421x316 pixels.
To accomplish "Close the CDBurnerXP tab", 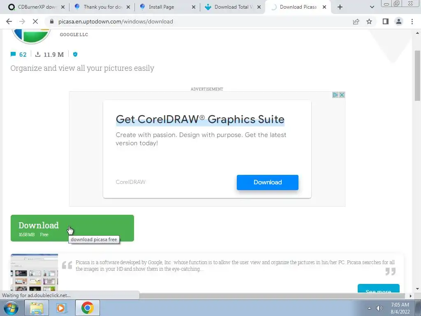I will [63, 7].
